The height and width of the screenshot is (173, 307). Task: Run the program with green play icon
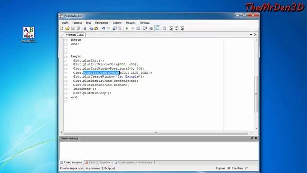point(127,28)
